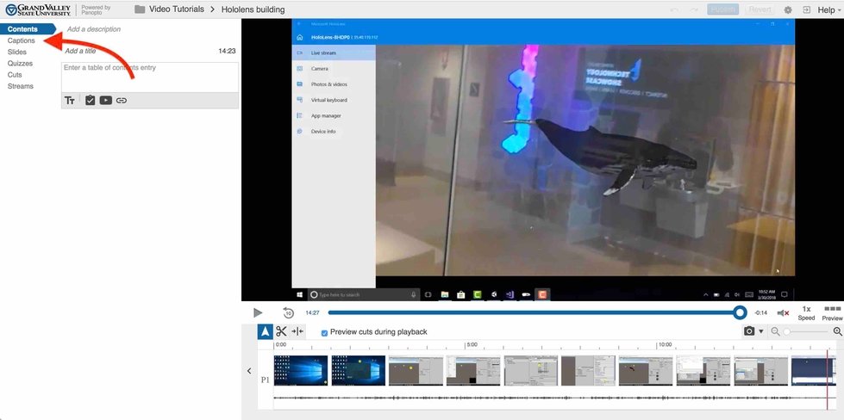Open the Quizzes tab
The width and height of the screenshot is (844, 420).
pos(21,63)
